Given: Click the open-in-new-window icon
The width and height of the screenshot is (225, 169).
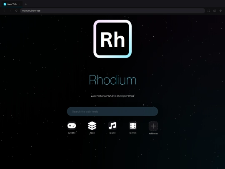Looking at the screenshot, I should click(x=215, y=11).
